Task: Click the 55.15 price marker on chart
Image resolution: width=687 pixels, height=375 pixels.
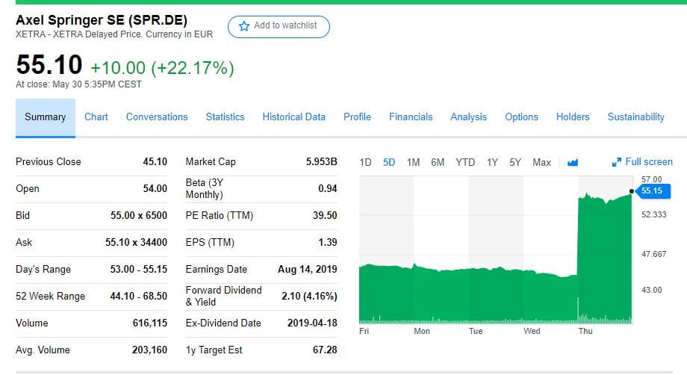Action: coord(652,191)
